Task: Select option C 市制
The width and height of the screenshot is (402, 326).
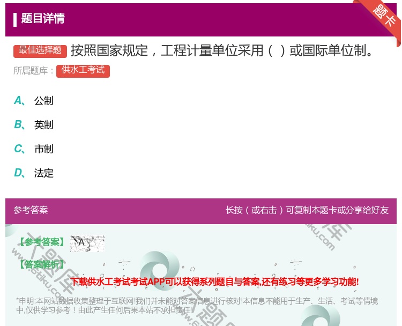Action: coord(34,149)
